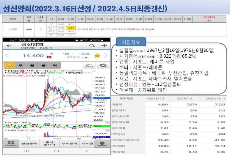230x159 pixels.
Task: Click the 기업개요 heading tab
Action: click(131, 42)
